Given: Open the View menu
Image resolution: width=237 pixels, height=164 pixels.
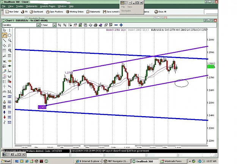Looking at the screenshot, I should [11, 6].
